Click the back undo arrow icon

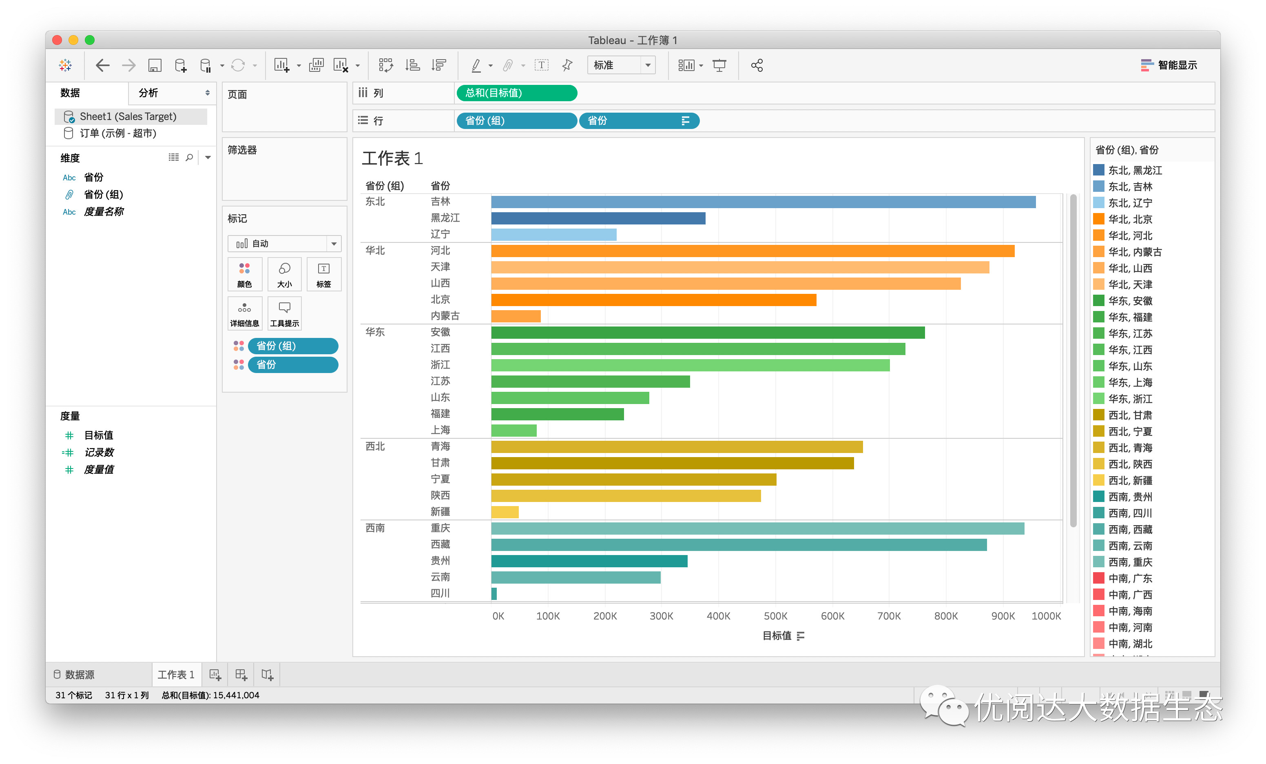click(103, 65)
